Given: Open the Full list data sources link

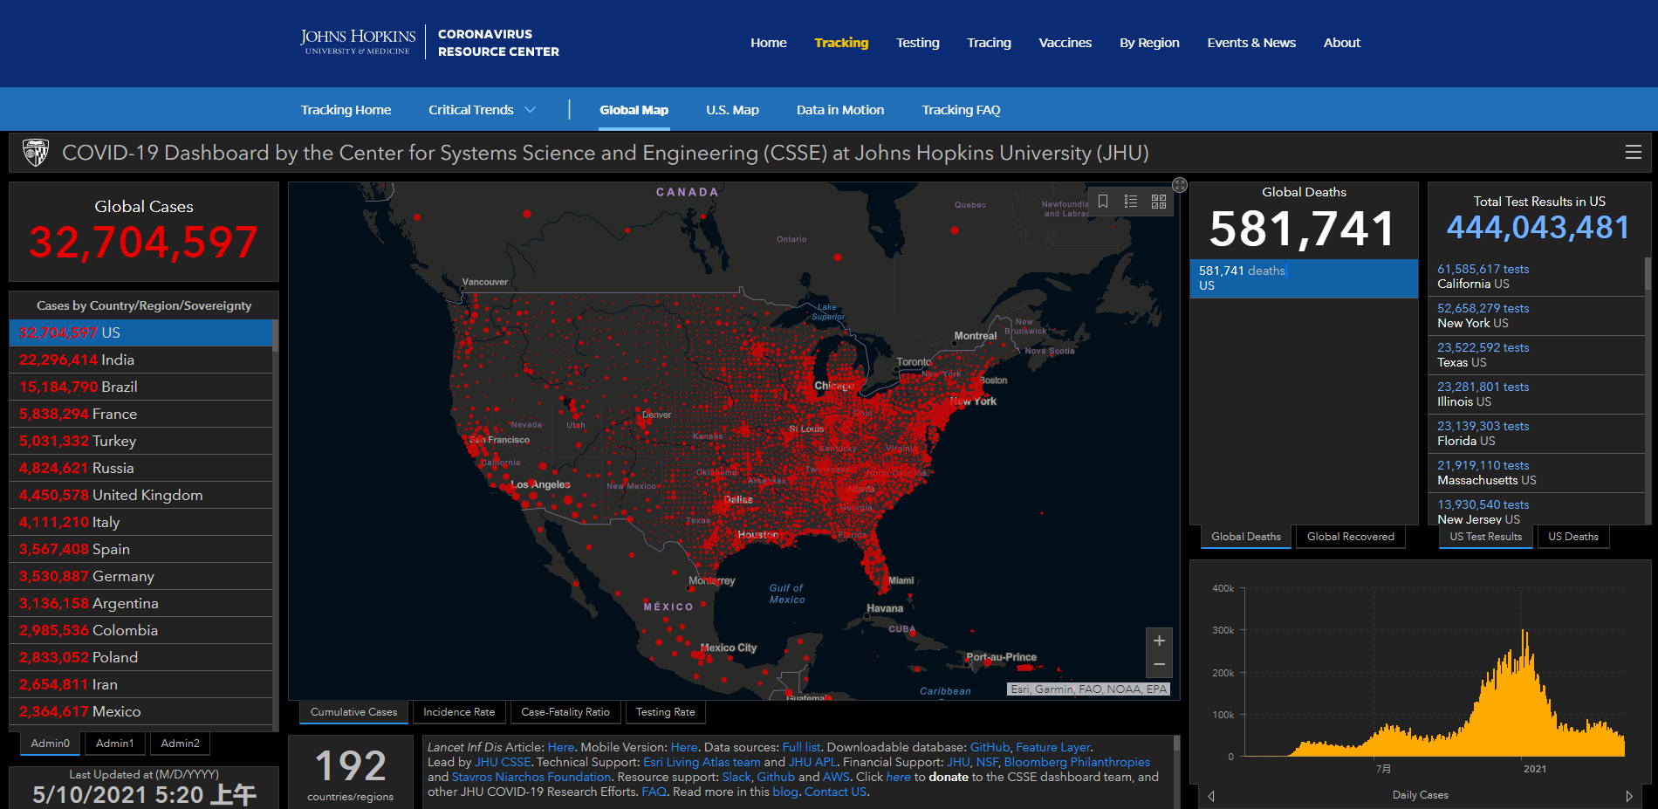Looking at the screenshot, I should point(801,748).
